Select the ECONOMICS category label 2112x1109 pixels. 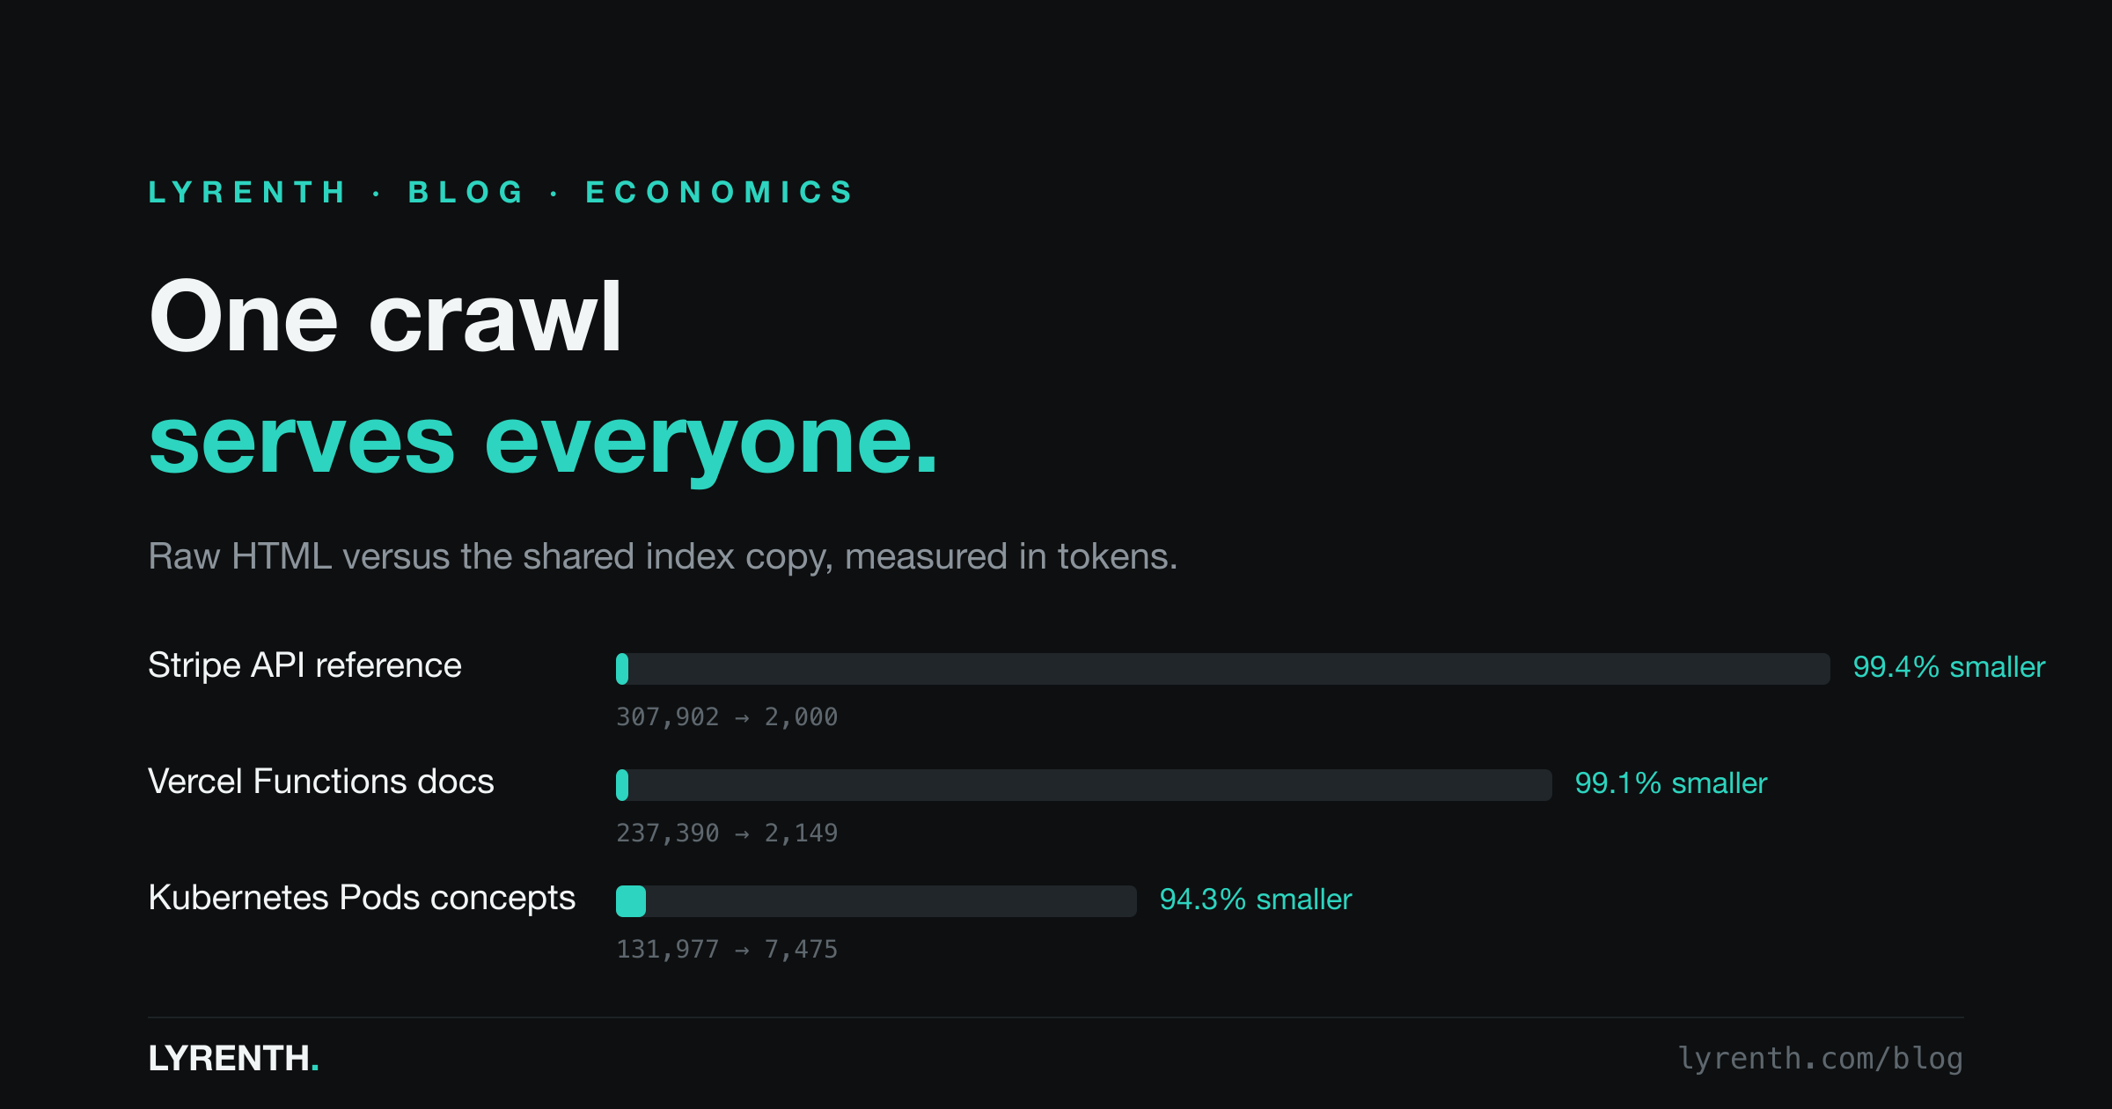click(x=720, y=192)
